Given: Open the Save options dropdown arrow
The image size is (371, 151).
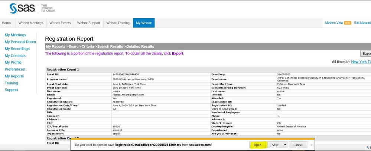Looking at the screenshot, I should click(285, 145).
